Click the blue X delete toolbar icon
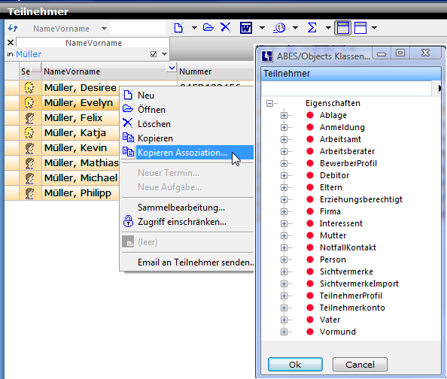 (x=225, y=28)
